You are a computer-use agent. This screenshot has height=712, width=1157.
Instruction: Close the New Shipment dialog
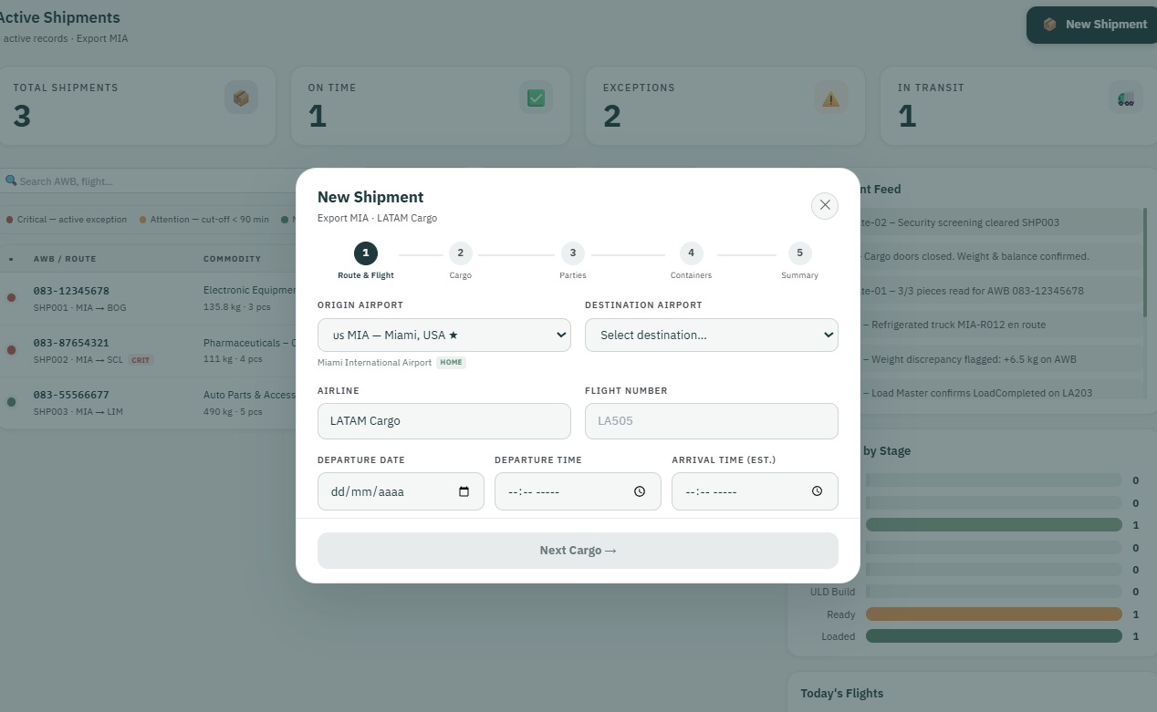click(x=825, y=205)
